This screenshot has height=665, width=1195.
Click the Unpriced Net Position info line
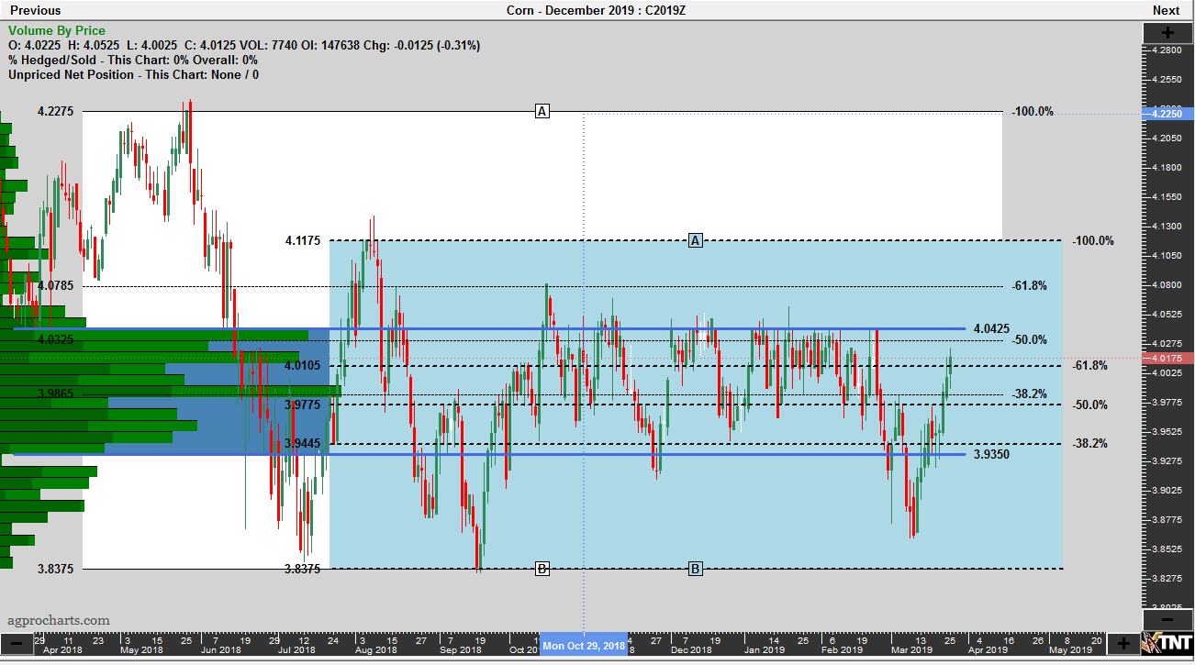tap(133, 74)
